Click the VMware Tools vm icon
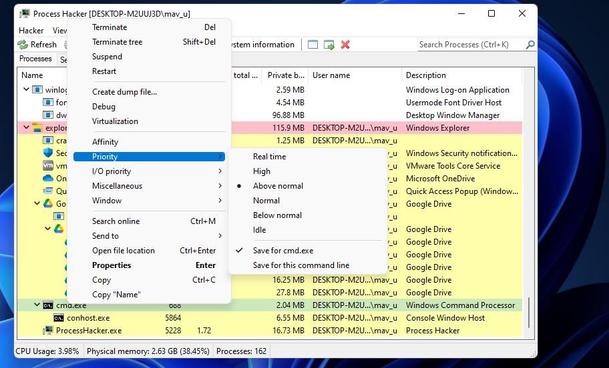The width and height of the screenshot is (609, 368). (48, 165)
